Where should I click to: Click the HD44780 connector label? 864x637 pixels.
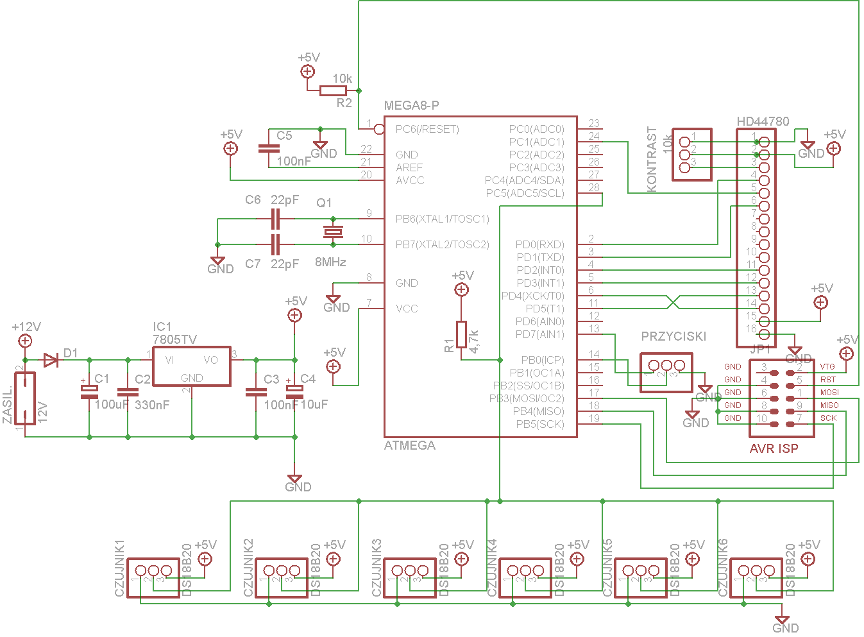[763, 121]
